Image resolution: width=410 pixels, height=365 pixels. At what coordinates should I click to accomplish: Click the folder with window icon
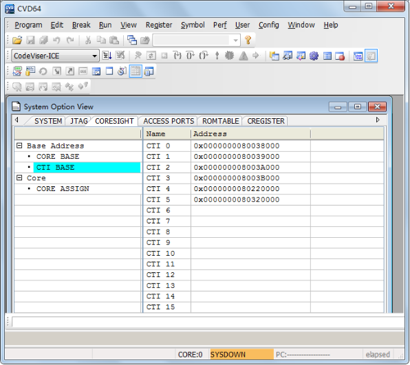pyautogui.click(x=274, y=56)
